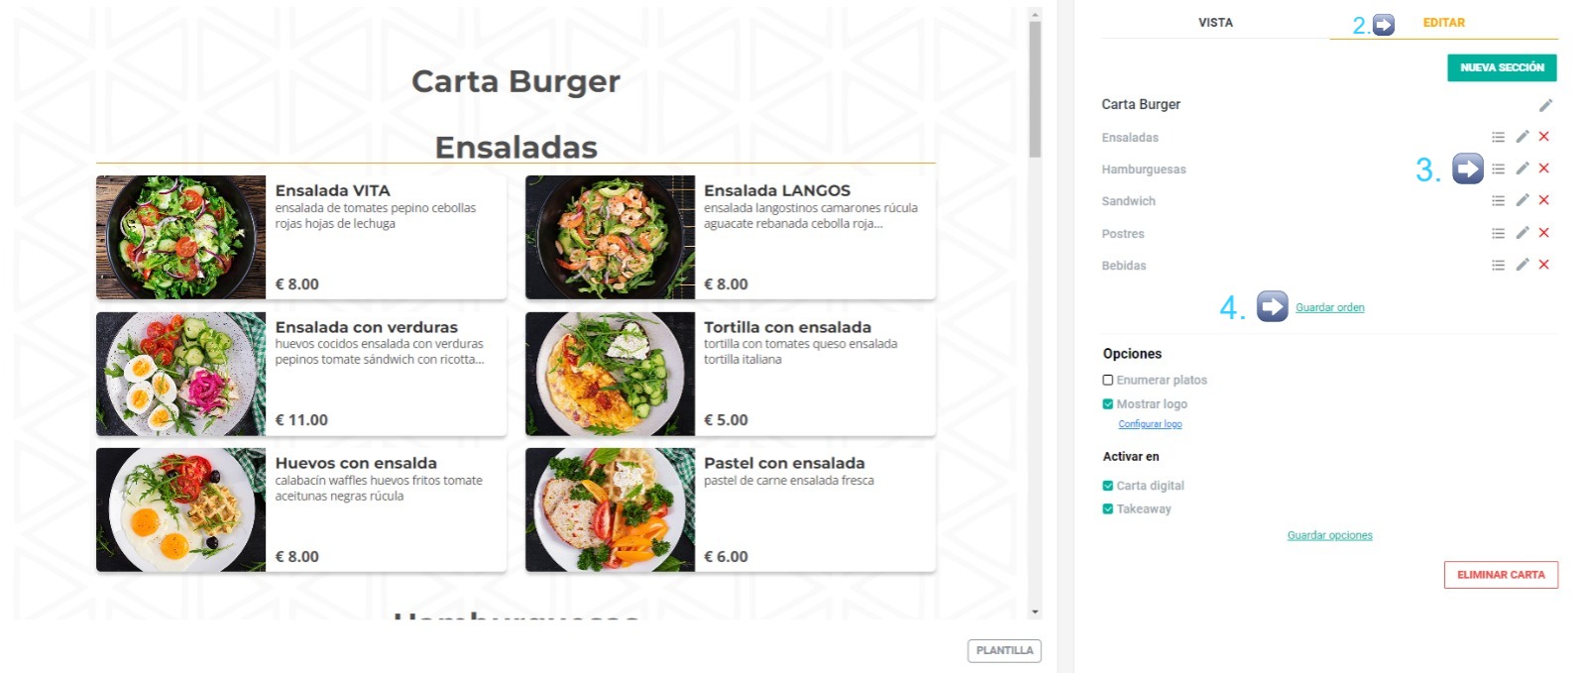The width and height of the screenshot is (1585, 673).
Task: Switch to the EDITAR tab
Action: pos(1443,22)
